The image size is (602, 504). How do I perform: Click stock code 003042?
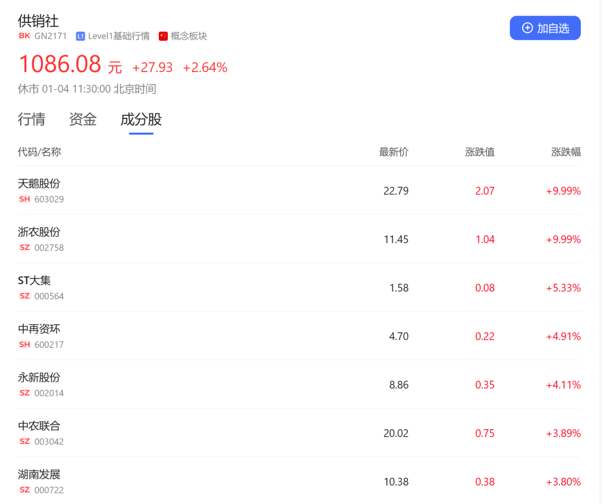pyautogui.click(x=49, y=441)
